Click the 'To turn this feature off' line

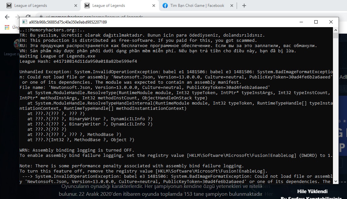[x=144, y=171]
